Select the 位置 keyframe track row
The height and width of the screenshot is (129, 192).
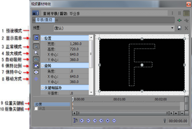[52, 104]
